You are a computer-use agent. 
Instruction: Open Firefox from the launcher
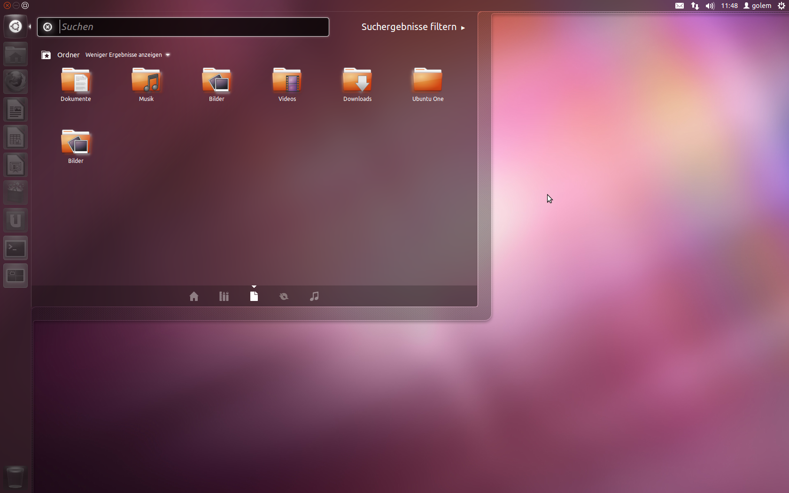pyautogui.click(x=15, y=81)
